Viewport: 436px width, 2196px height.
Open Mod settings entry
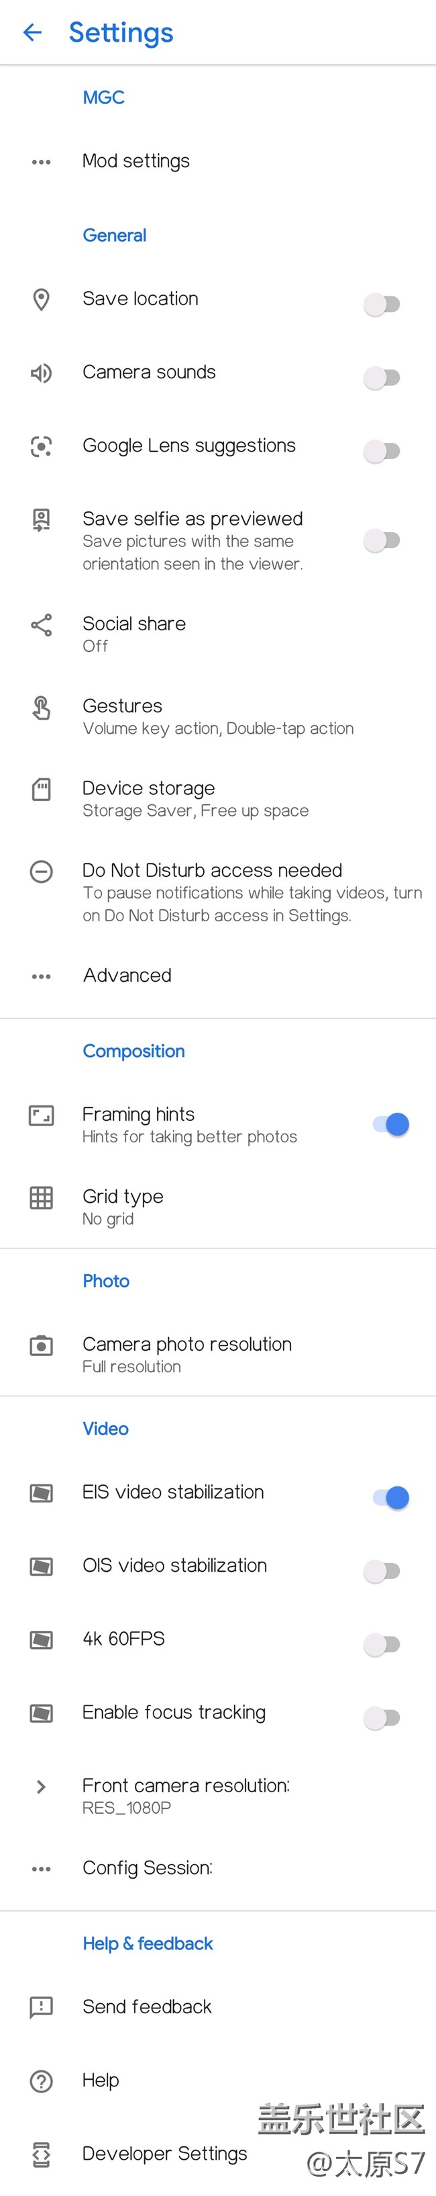pos(218,161)
